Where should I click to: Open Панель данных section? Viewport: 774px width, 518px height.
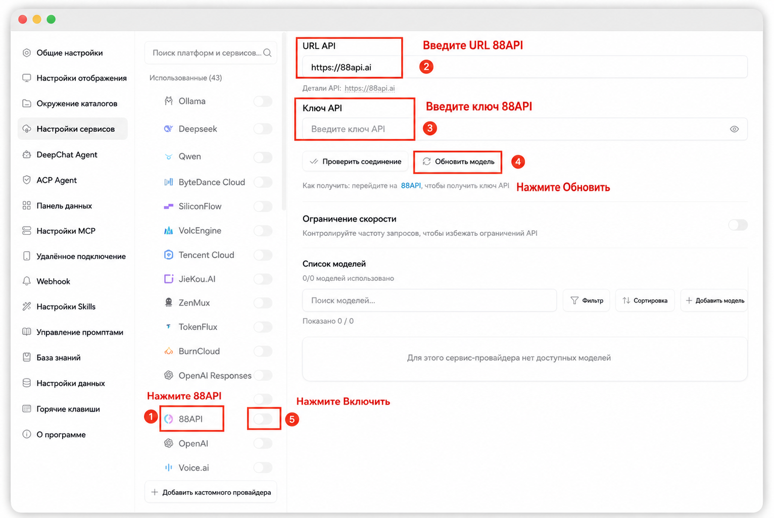73,205
